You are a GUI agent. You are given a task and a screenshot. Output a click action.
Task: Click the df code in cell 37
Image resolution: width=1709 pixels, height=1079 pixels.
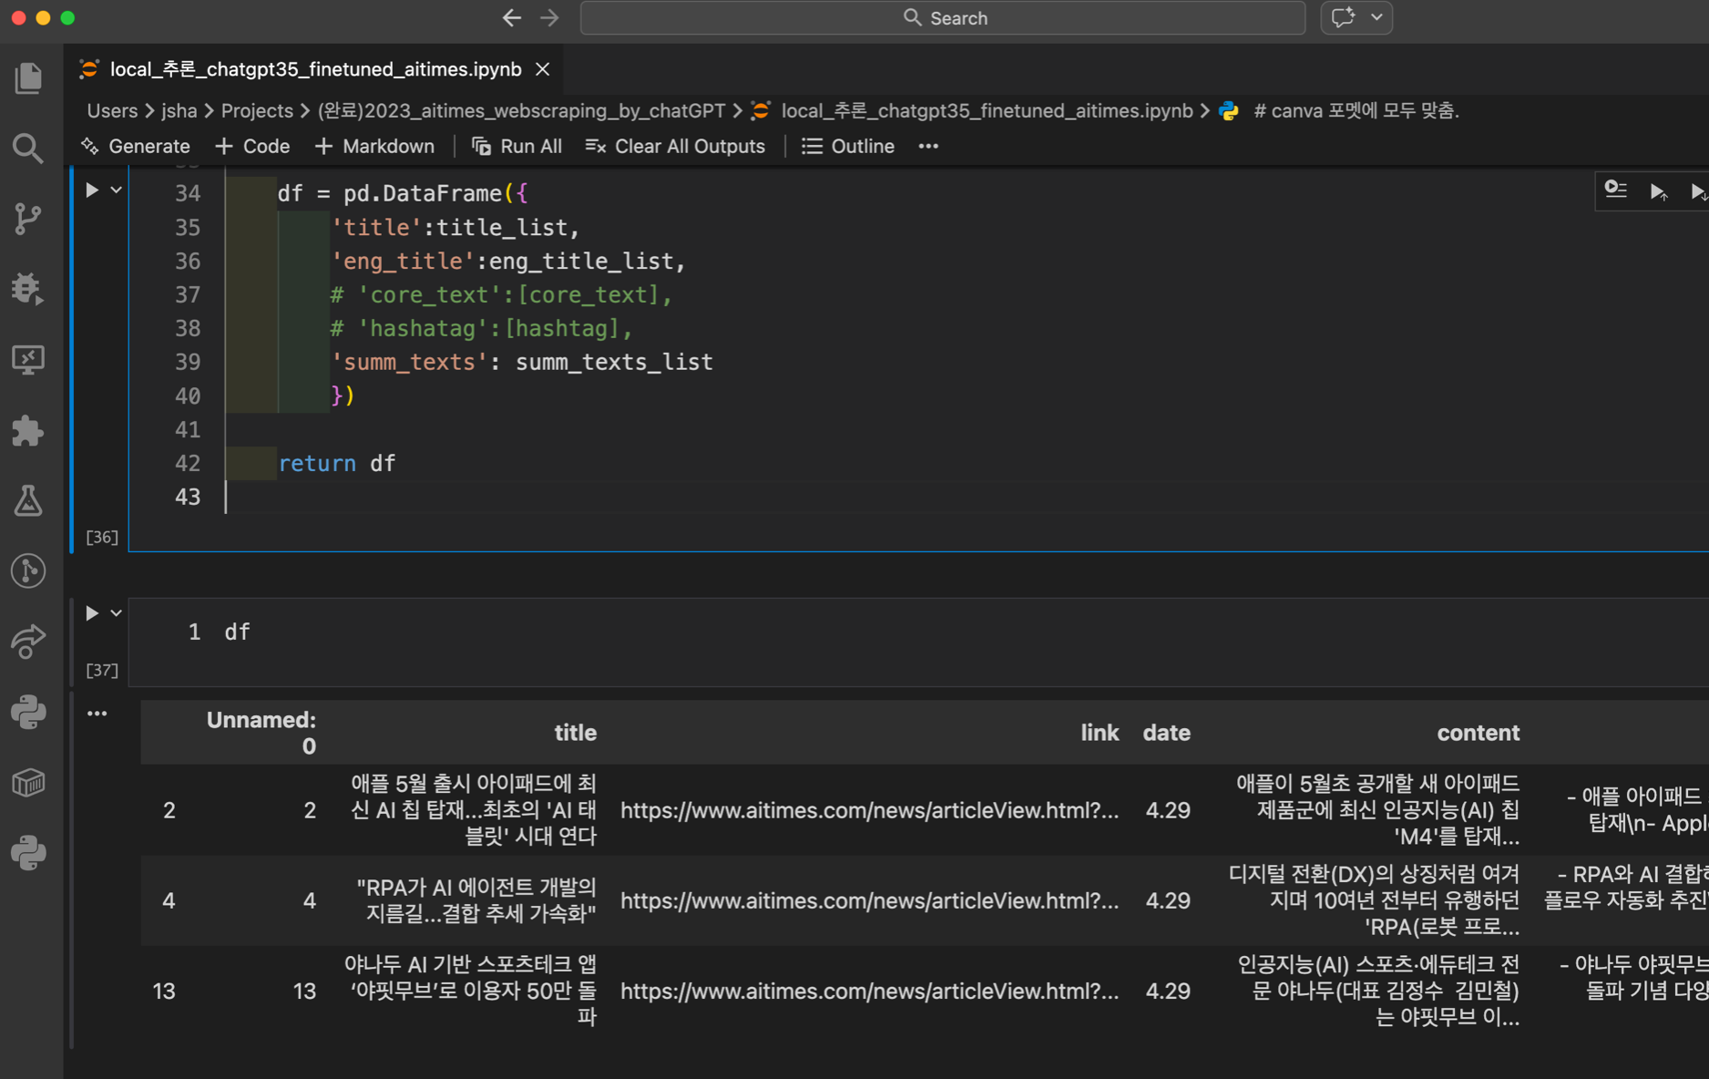[237, 632]
